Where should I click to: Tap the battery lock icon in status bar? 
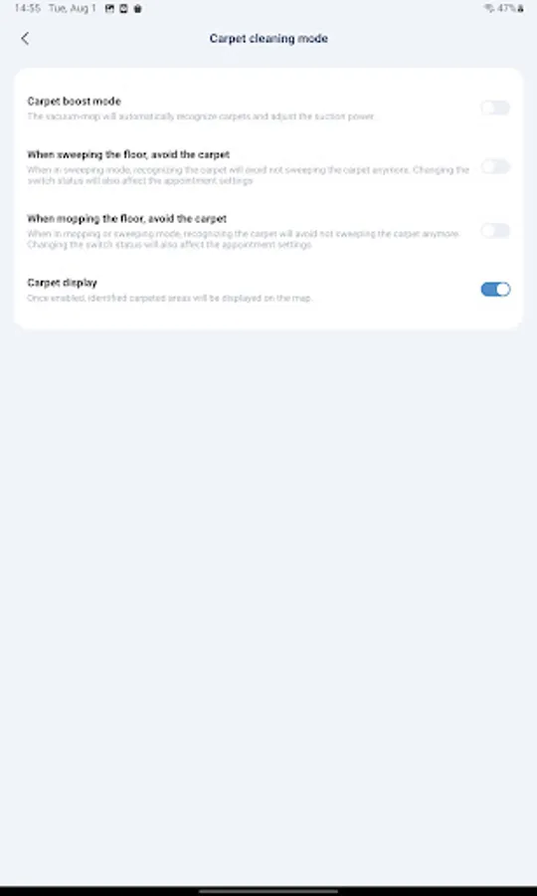[x=520, y=9]
